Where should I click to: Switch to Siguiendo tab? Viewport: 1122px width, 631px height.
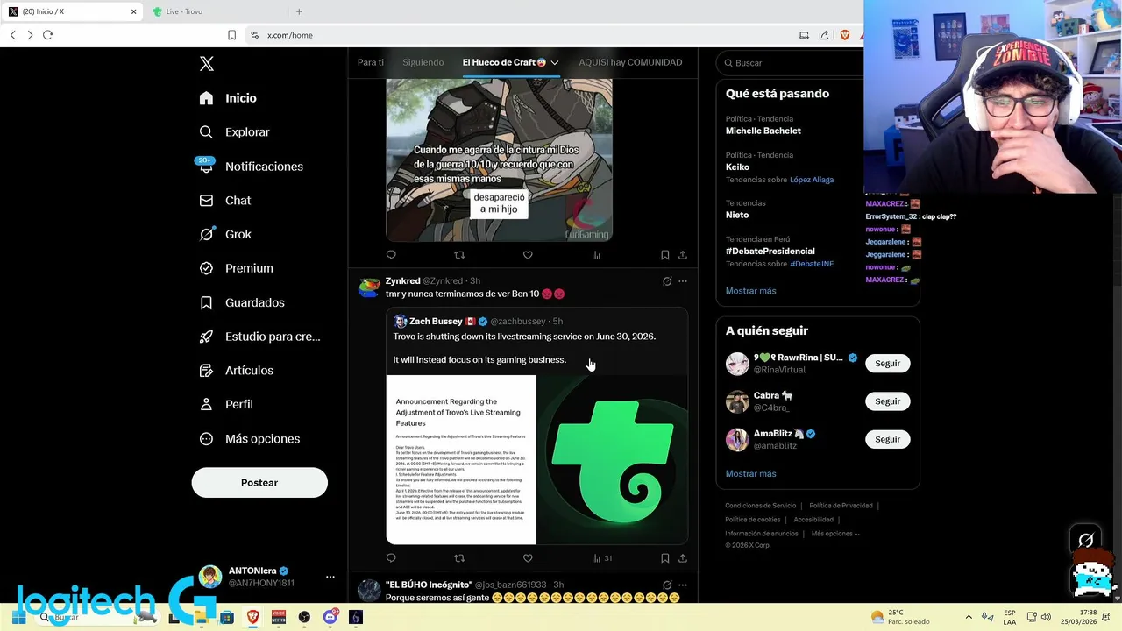tap(423, 62)
